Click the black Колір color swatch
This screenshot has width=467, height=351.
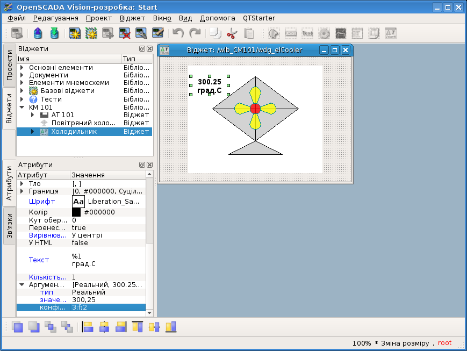(76, 212)
